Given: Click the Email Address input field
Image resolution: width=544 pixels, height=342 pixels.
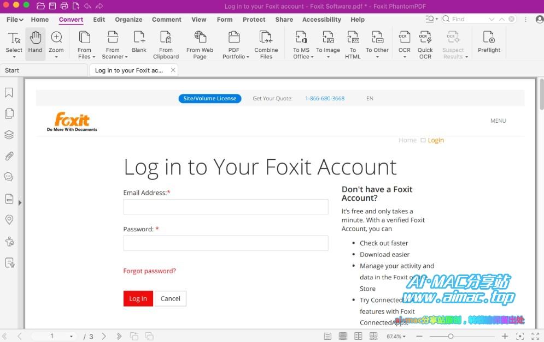Looking at the screenshot, I should [x=226, y=207].
